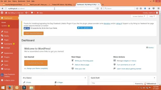The image size is (161, 90).
Task: Click the 6 Pages link
Action: (x=60, y=82)
